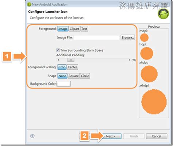
Task: Set shape to Square
Action: click(74, 76)
